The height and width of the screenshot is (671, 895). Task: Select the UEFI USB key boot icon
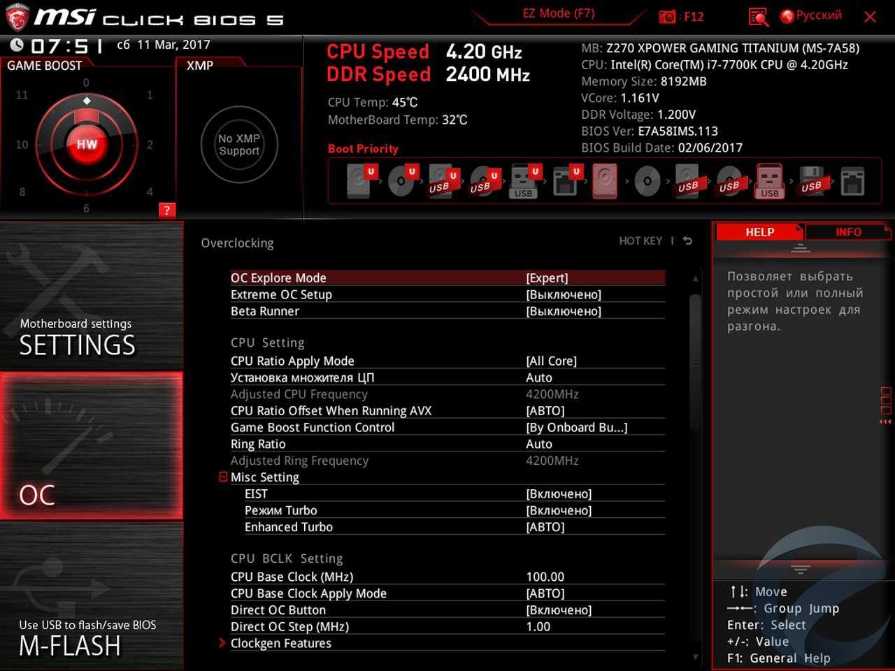[x=524, y=182]
